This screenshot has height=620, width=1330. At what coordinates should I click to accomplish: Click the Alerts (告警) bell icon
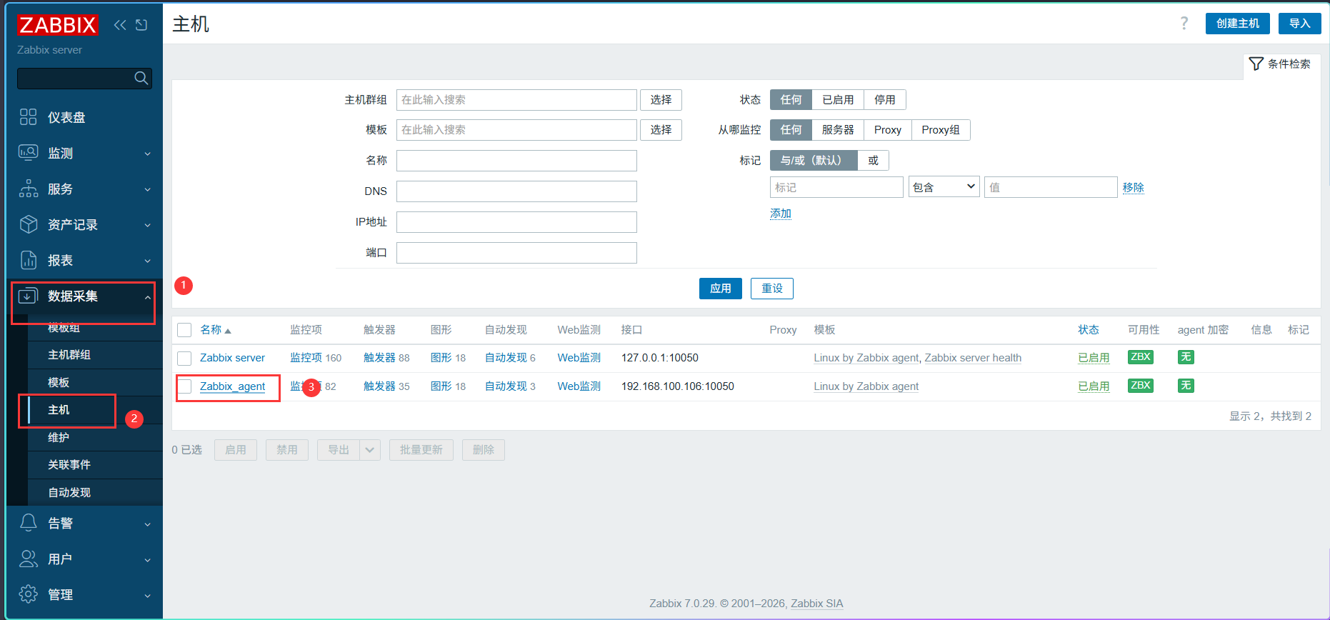tap(29, 523)
